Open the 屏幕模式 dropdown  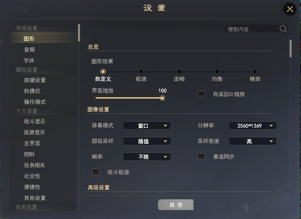click(x=147, y=126)
